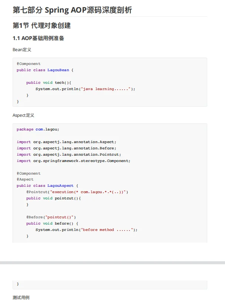Screen dimensions: 225x305
Task: Click the @Pointcut execution expression line
Action: tap(77, 192)
